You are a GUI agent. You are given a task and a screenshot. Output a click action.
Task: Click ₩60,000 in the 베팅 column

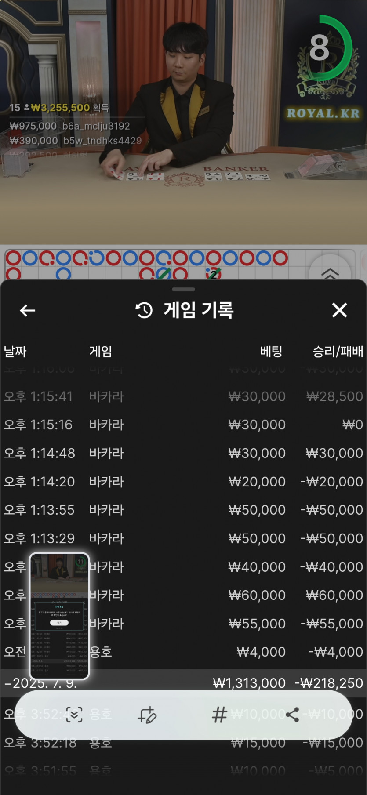257,595
